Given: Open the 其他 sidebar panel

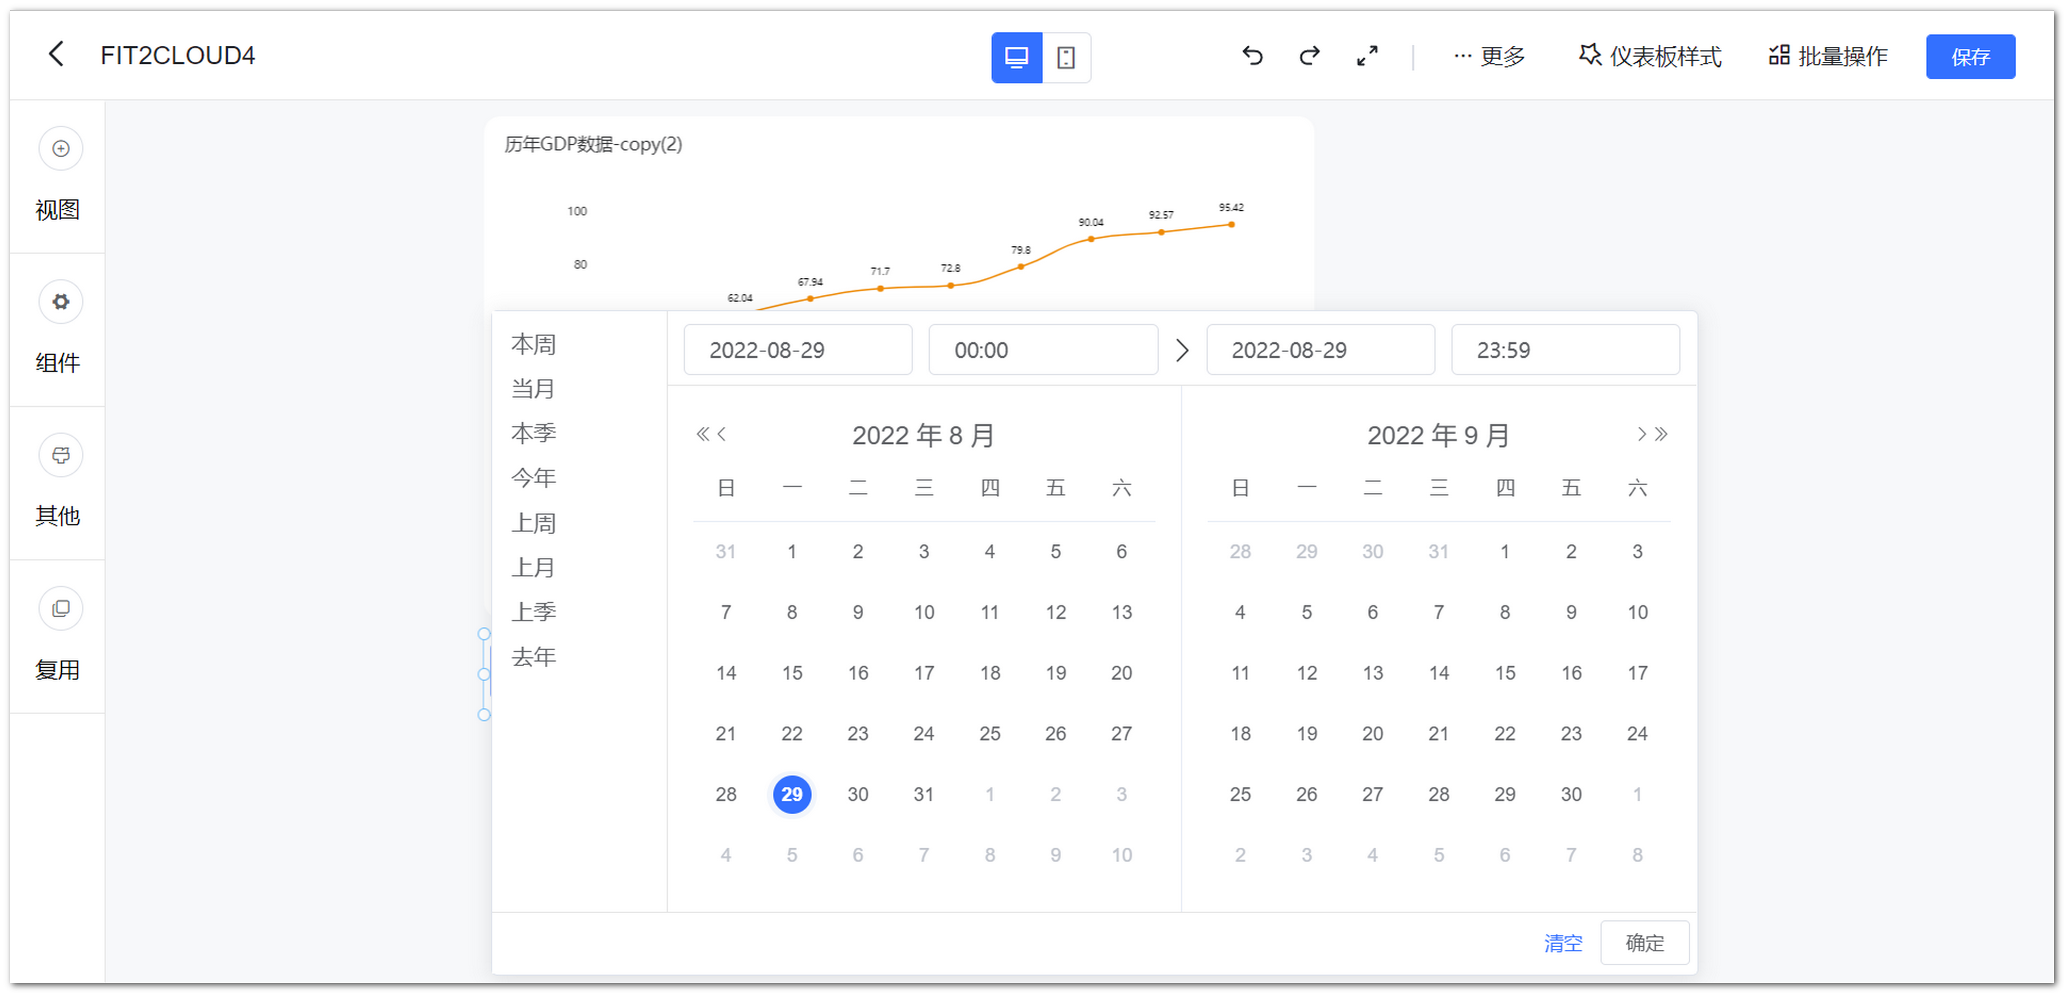Looking at the screenshot, I should [x=59, y=482].
